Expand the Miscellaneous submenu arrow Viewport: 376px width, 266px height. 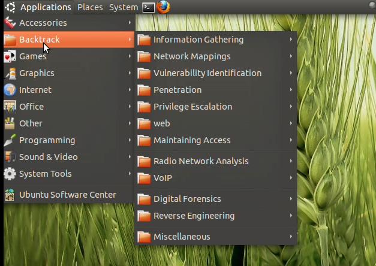[291, 237]
